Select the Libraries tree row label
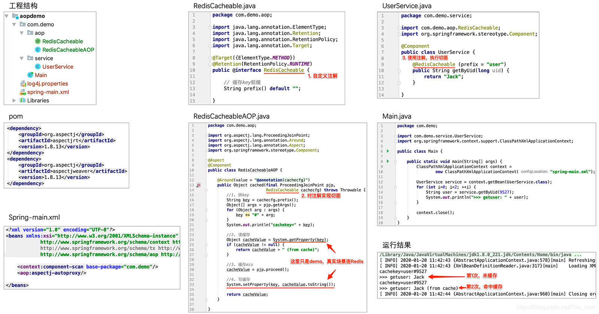The height and width of the screenshot is (314, 599). [38, 100]
